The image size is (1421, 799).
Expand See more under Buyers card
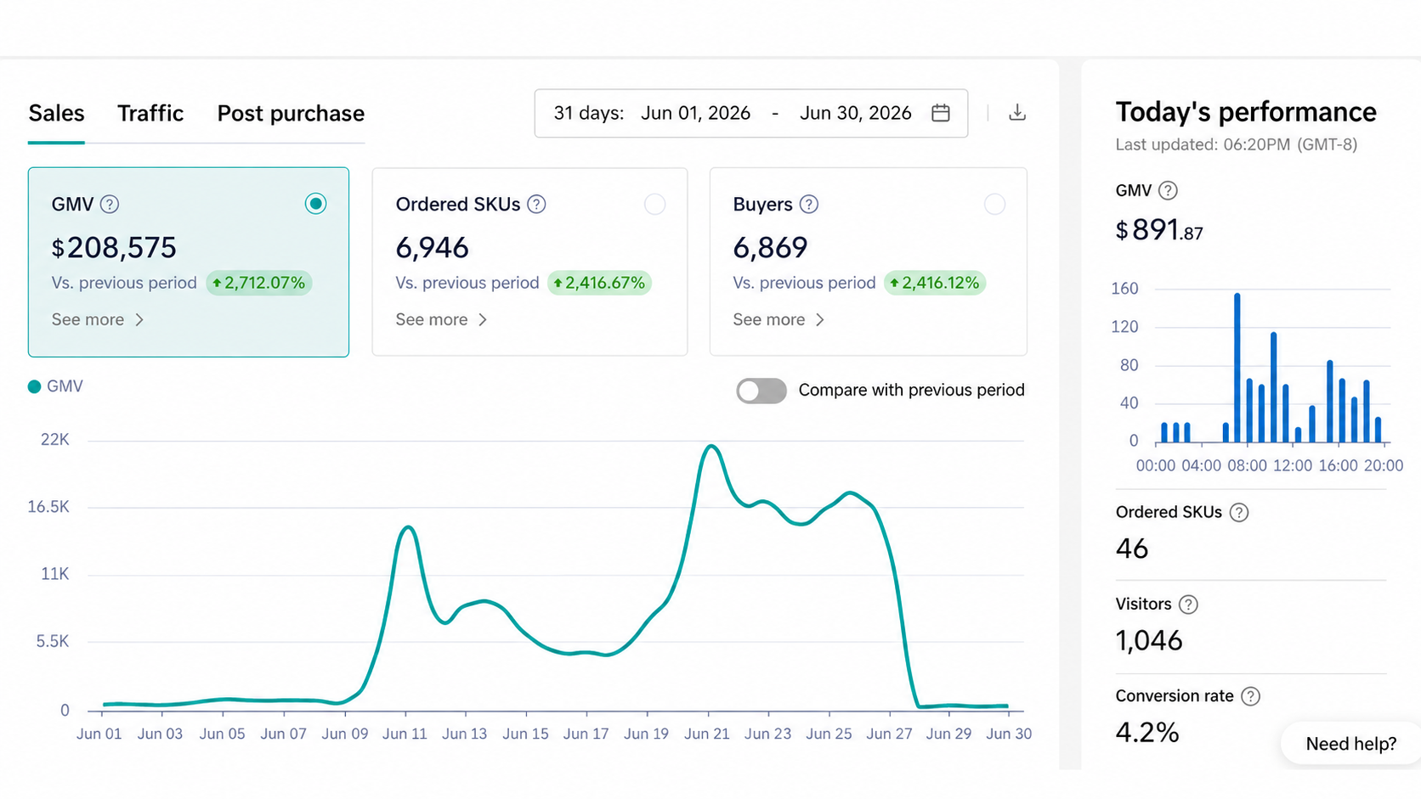click(x=778, y=320)
